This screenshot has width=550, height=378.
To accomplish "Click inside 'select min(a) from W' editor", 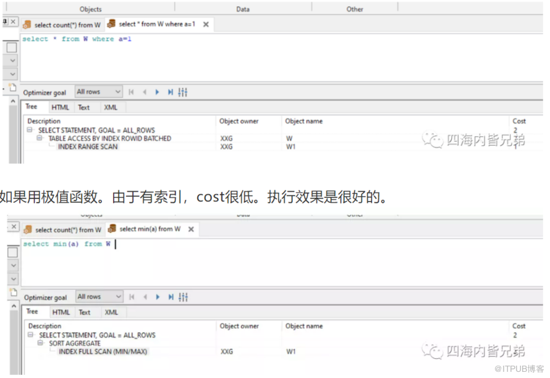I will pos(282,263).
